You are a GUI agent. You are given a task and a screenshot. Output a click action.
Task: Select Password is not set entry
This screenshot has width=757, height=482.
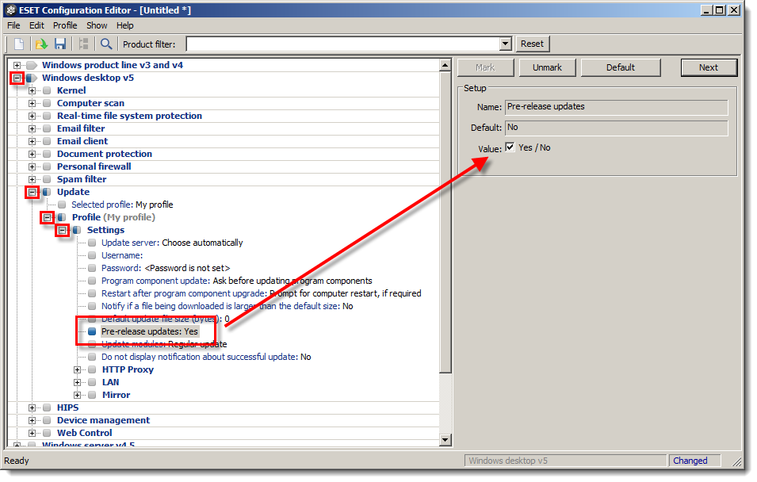166,269
